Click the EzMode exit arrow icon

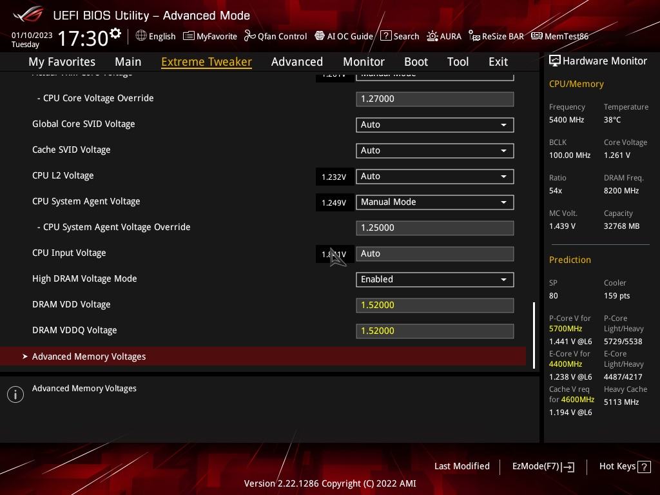coord(568,467)
